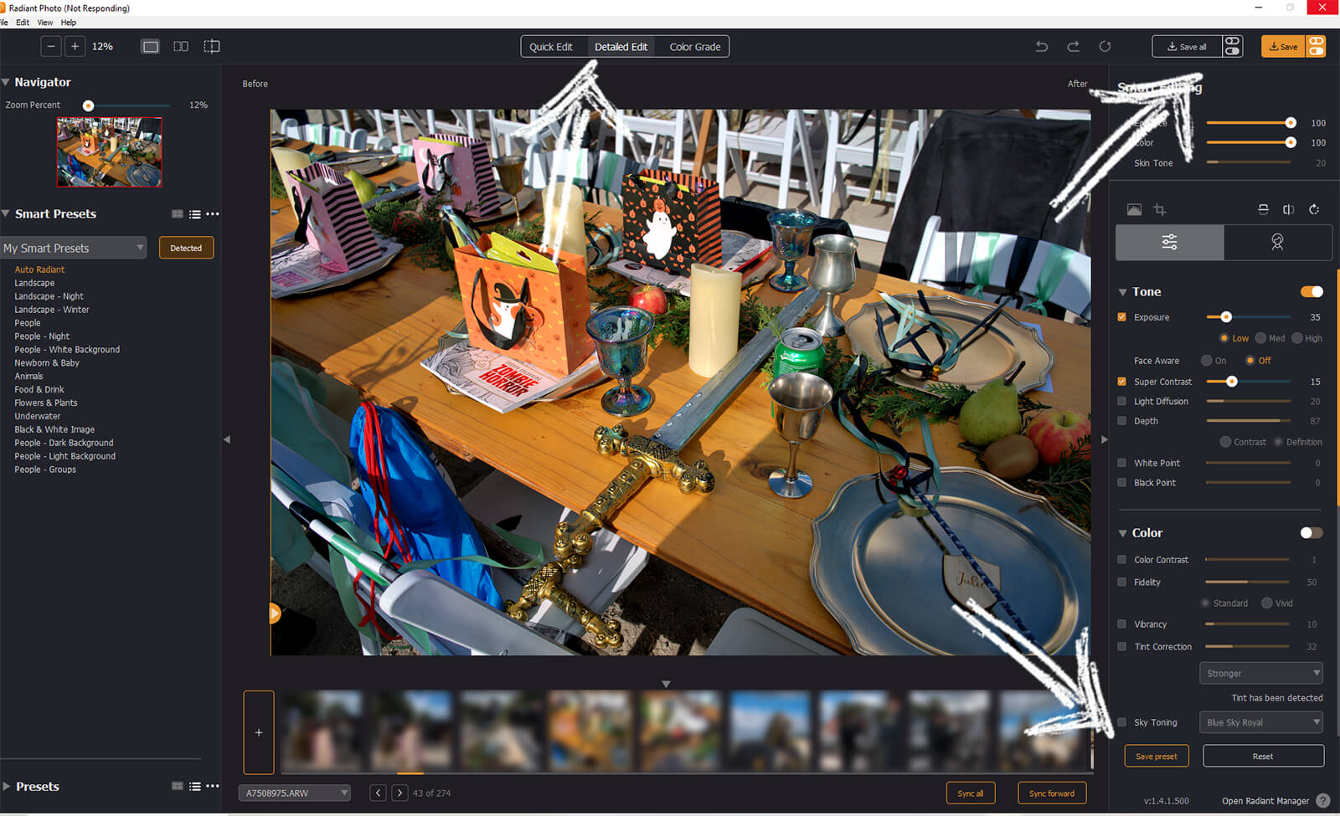
Task: Turn off the Tone section toggle
Action: (x=1311, y=292)
